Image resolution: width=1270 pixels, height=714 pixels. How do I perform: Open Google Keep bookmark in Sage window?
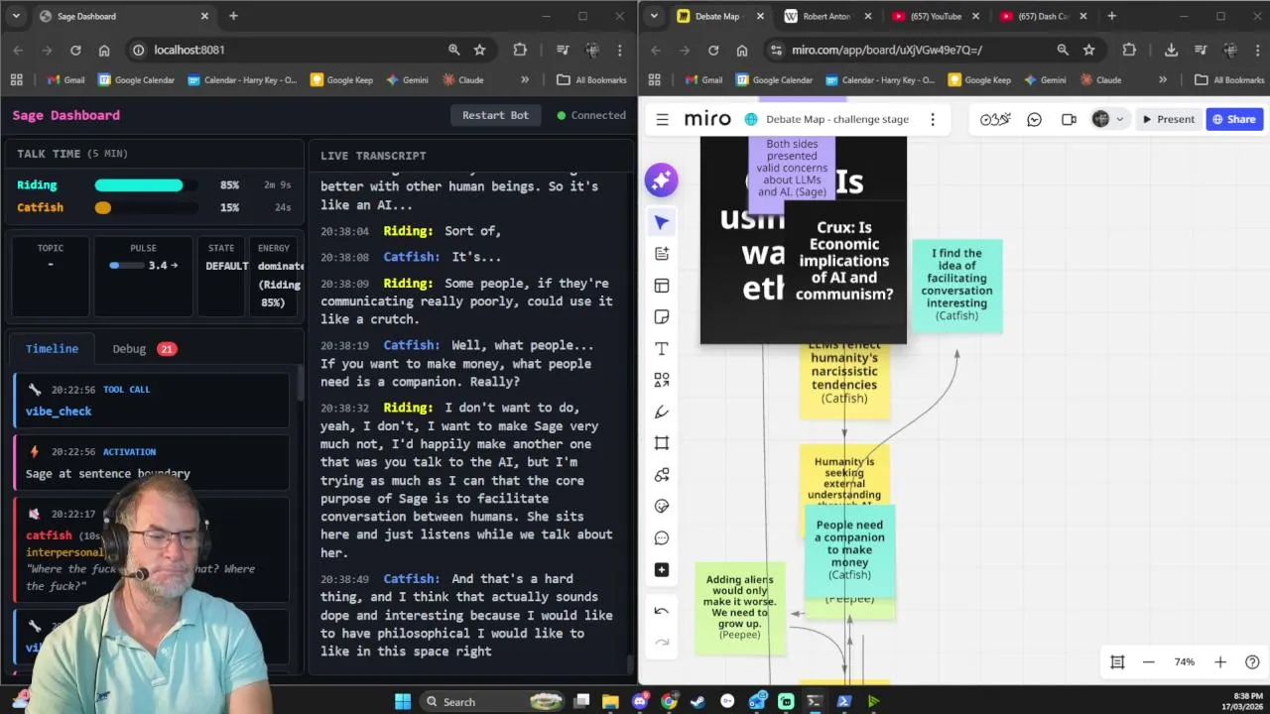pyautogui.click(x=341, y=79)
